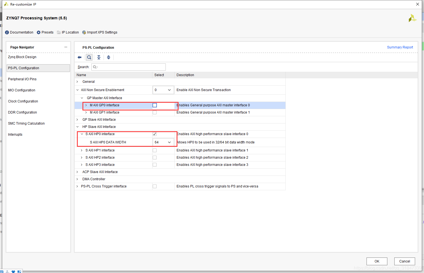Expand GP Slave AXI Interface group
The image size is (424, 273).
[77, 120]
